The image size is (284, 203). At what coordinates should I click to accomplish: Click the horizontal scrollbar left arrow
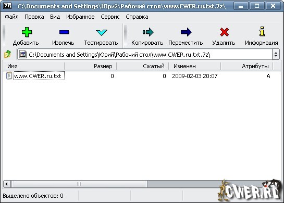point(7,184)
